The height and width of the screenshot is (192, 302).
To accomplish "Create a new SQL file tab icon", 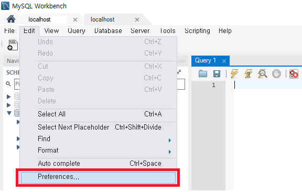I will (13, 45).
